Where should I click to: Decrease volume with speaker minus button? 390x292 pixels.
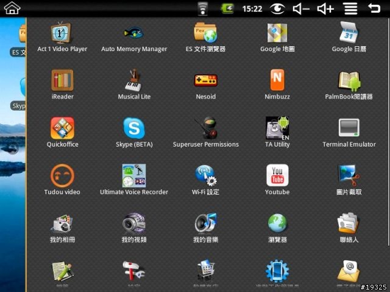pos(301,9)
